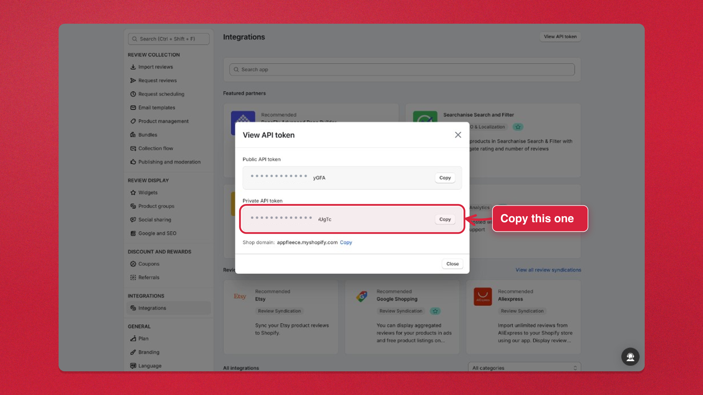The height and width of the screenshot is (395, 703).
Task: Click the Coupons discount icon
Action: 133,264
